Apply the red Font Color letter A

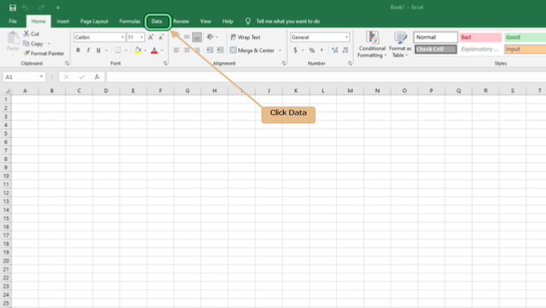155,51
